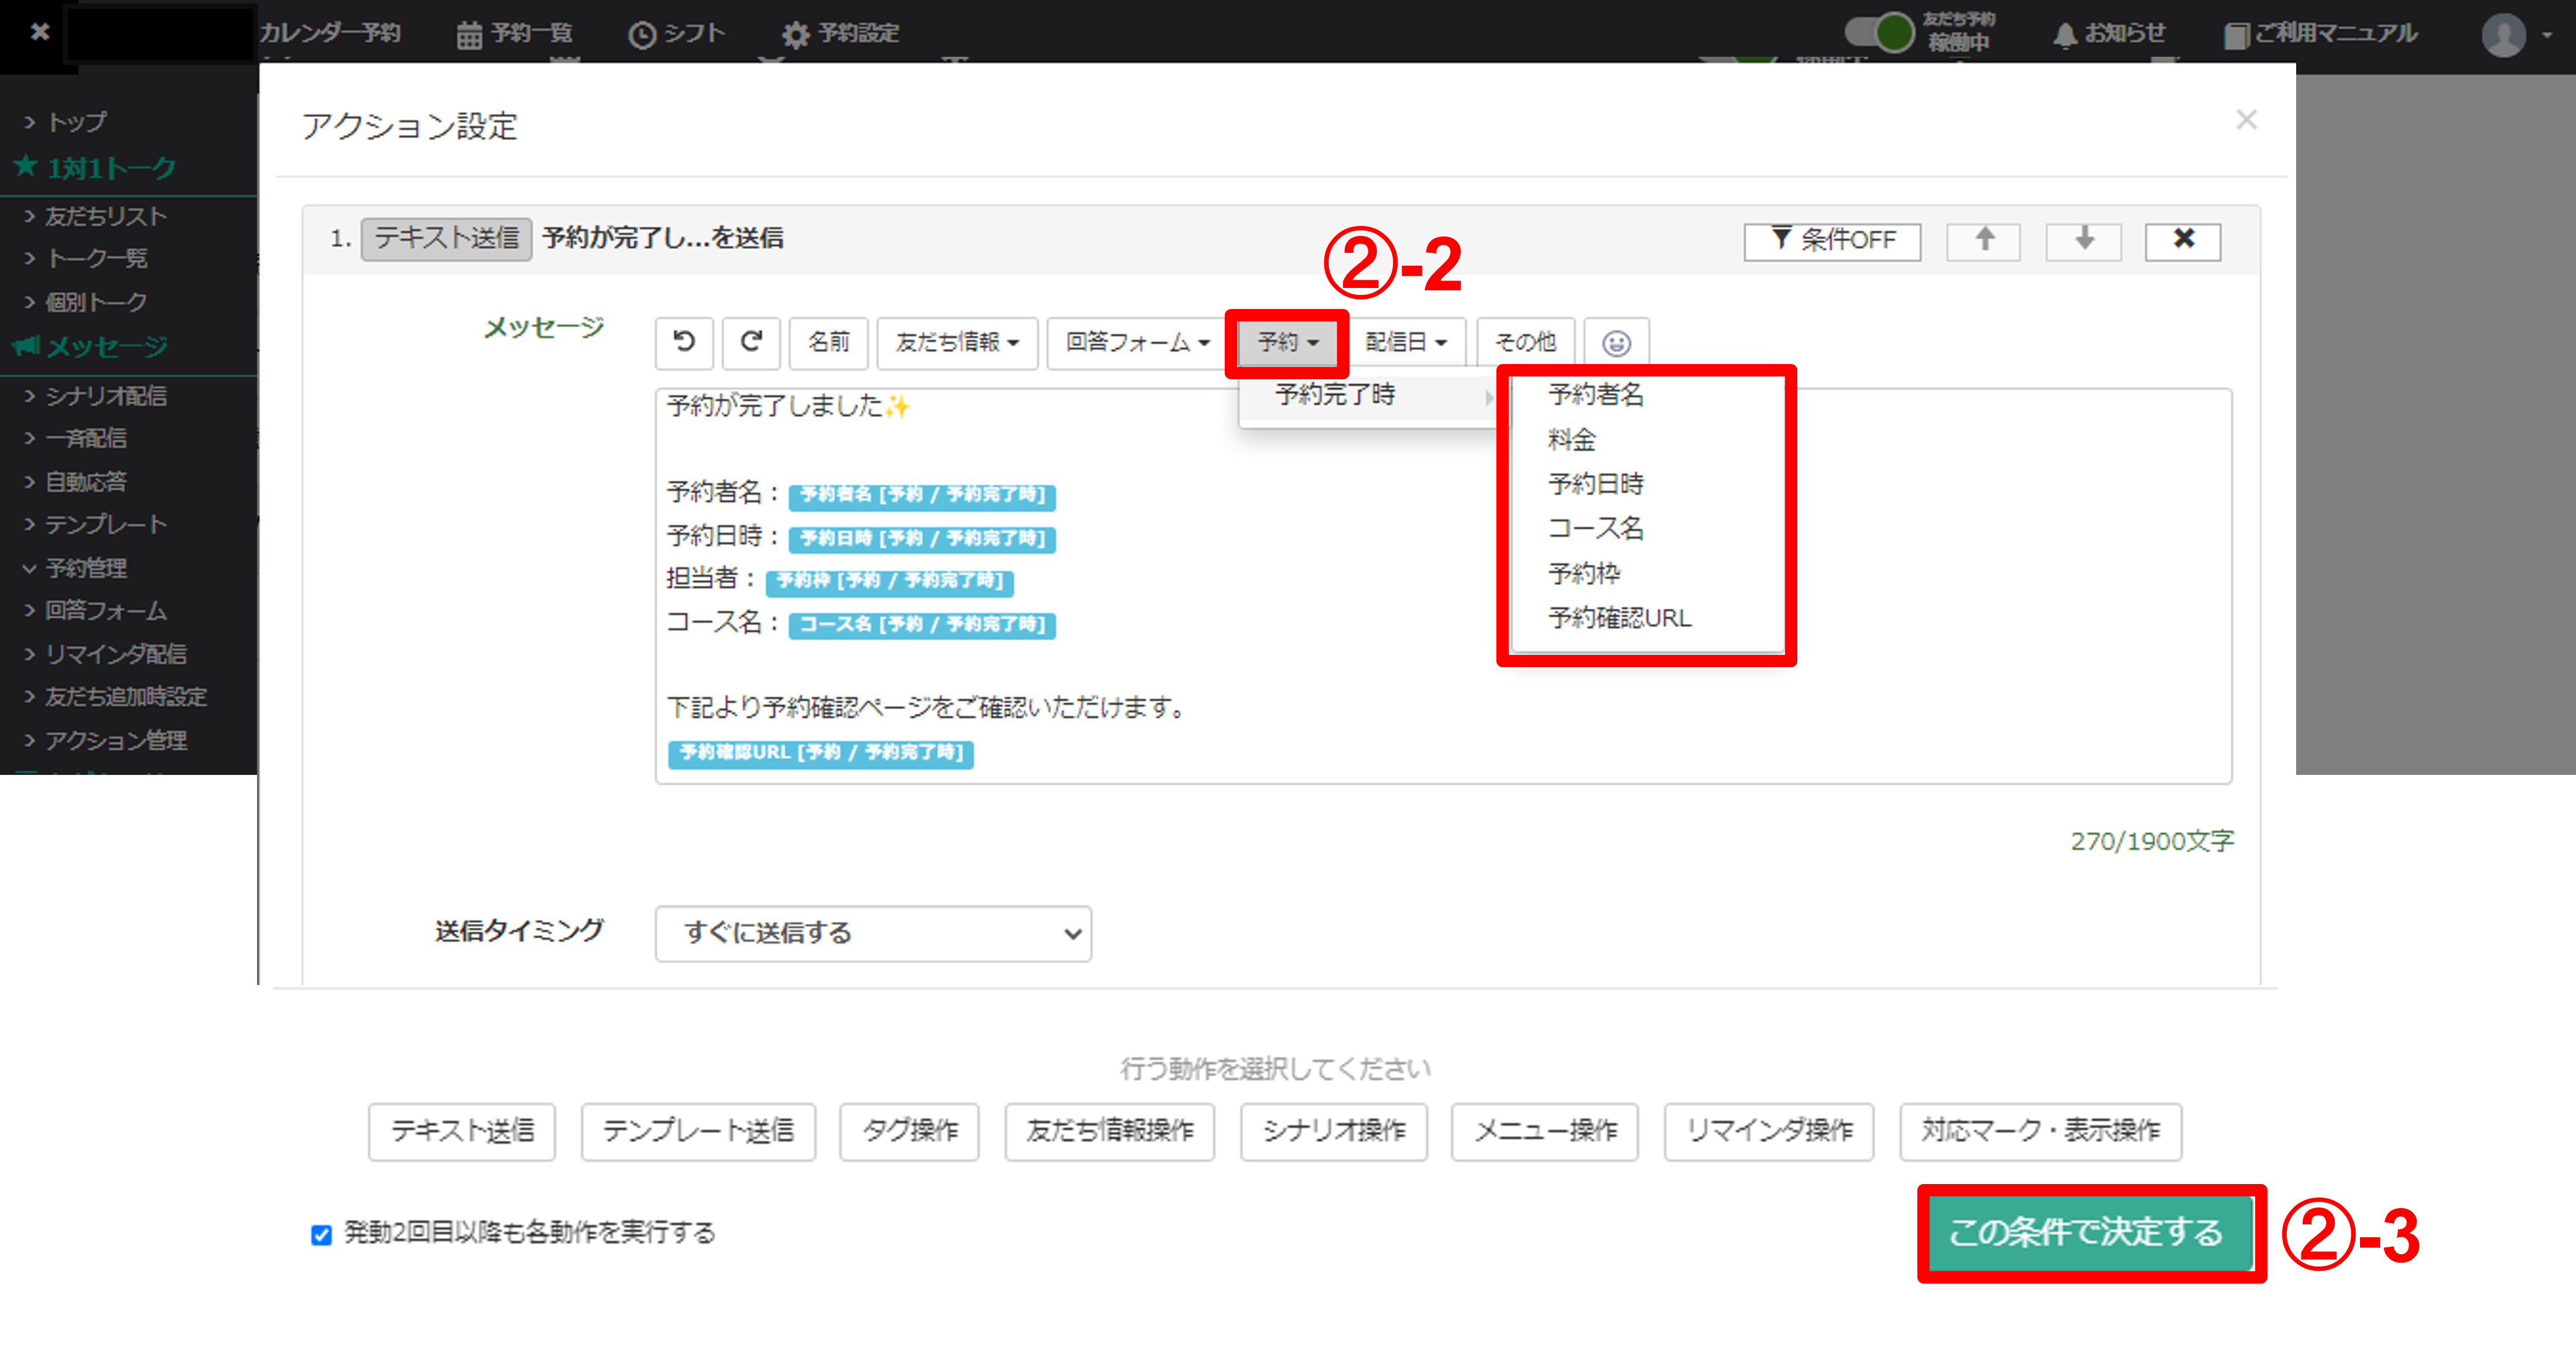Choose 予約者名 from the submenu
Screen dimensions: 2576x1352
1595,395
